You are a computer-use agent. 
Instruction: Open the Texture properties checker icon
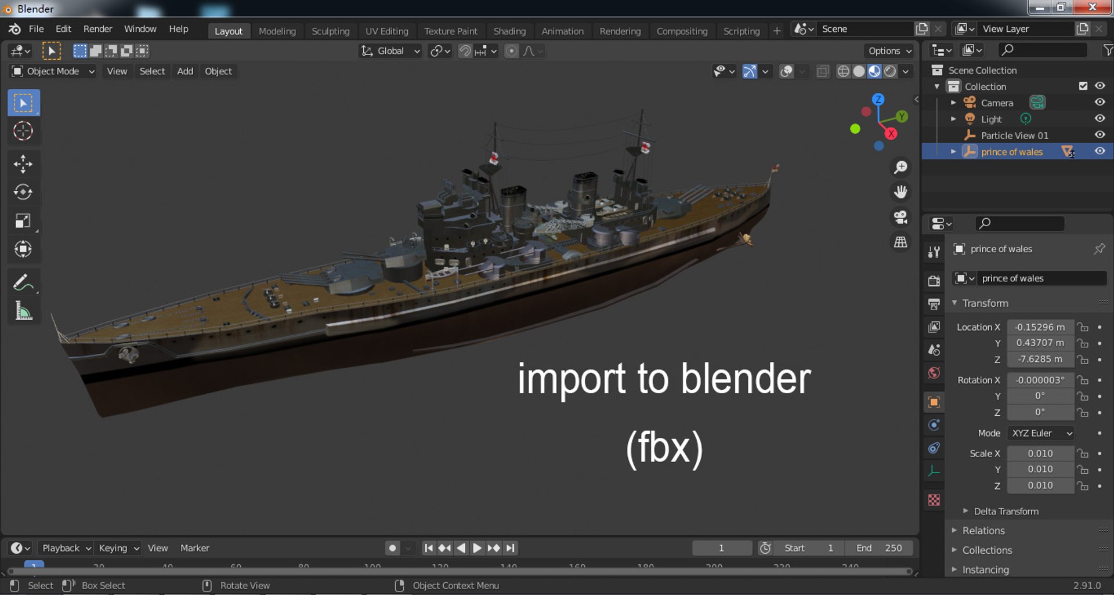(934, 500)
